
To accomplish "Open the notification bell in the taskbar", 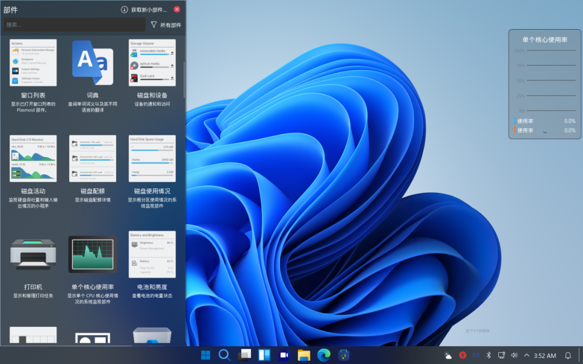I will pyautogui.click(x=568, y=355).
